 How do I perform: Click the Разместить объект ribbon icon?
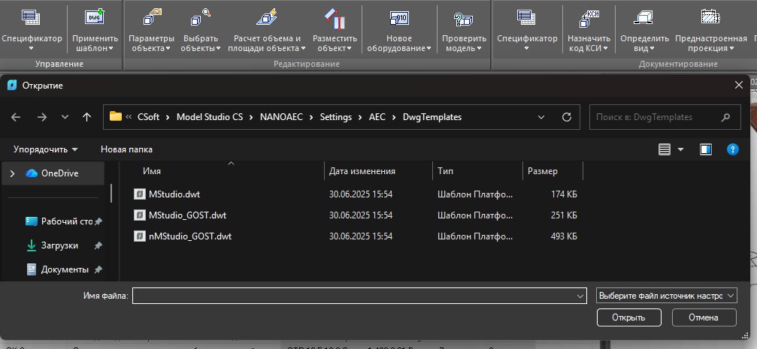coord(335,17)
